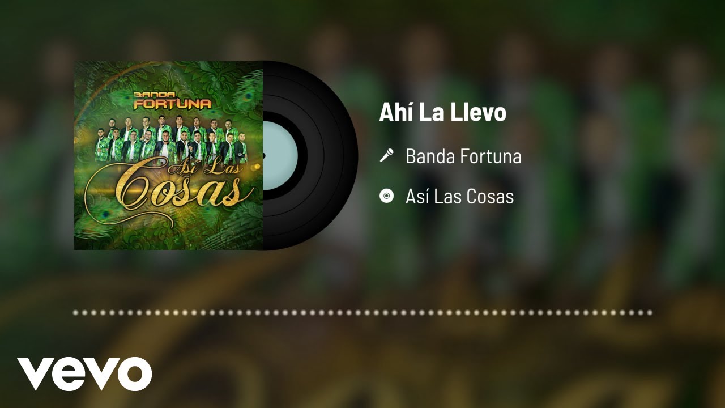Select the song title Ahí La Llevo

click(443, 112)
